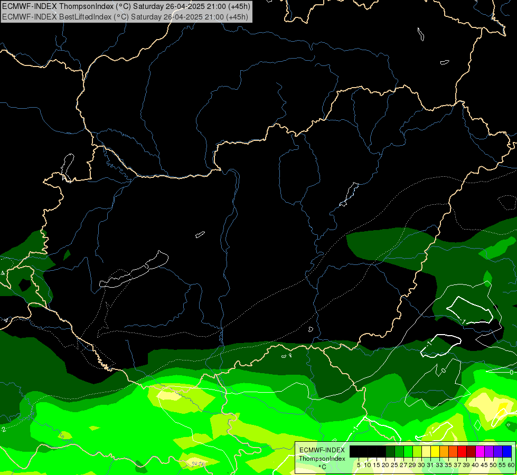
Task: Click the °C unit label in legend
Action: coord(323,467)
